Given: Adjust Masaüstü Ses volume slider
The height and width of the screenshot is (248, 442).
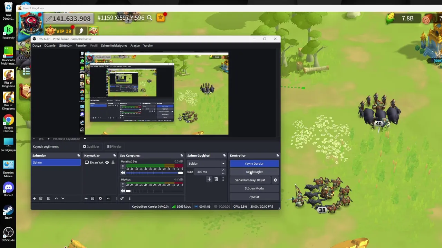Looking at the screenshot, I should click(155, 173).
